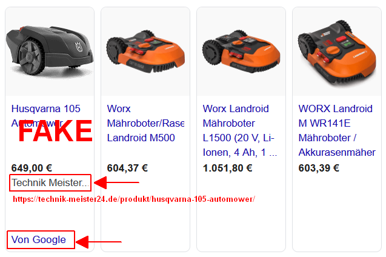
Task: Open the Husqvarna 105 Automower title link
Action: pyautogui.click(x=46, y=116)
